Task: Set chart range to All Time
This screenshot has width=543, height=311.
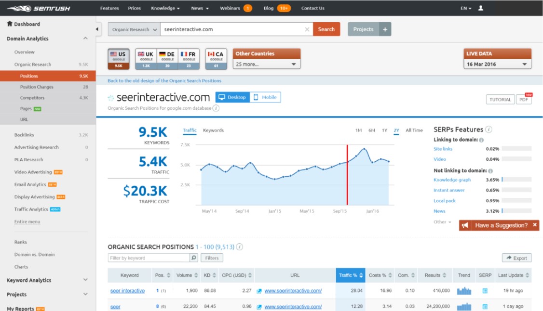Action: click(x=414, y=130)
